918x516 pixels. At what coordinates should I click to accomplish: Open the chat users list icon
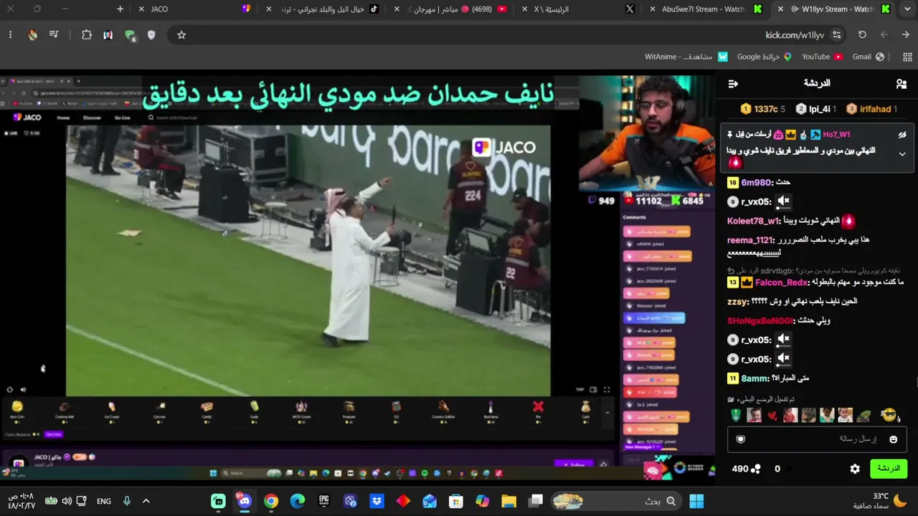tap(902, 84)
